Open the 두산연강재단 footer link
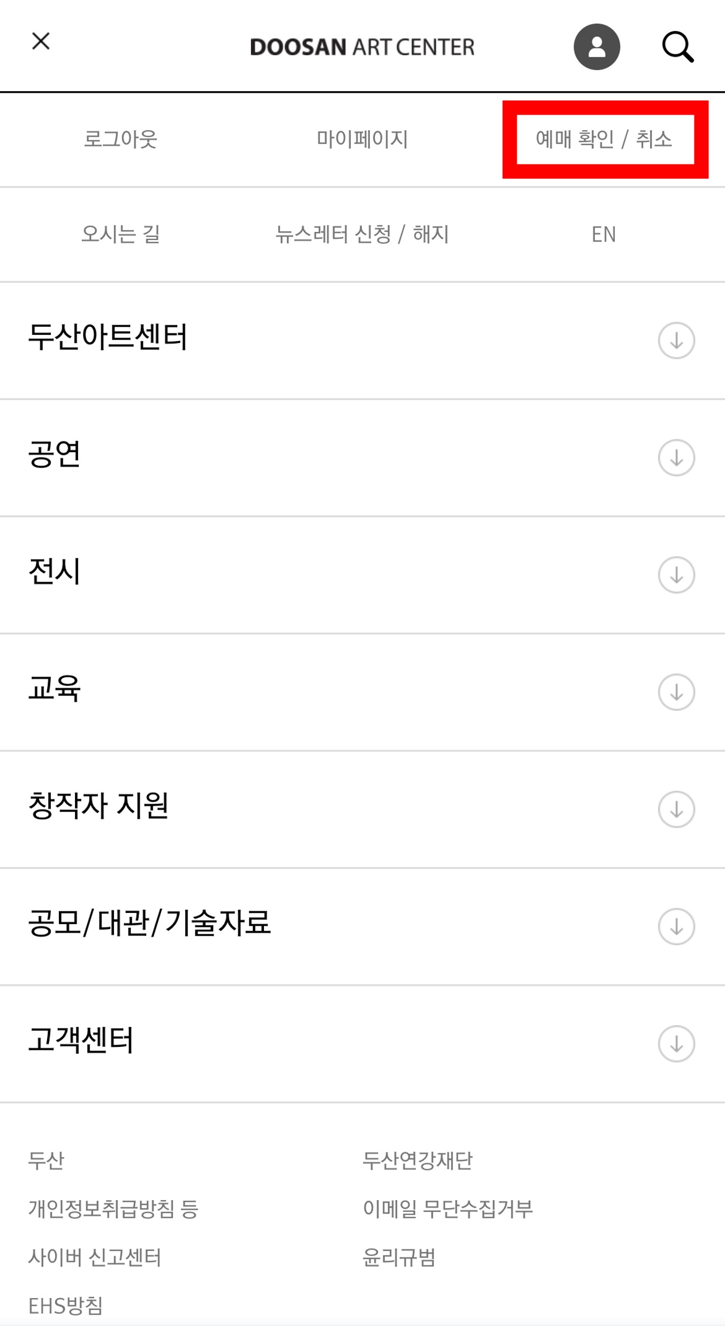 418,1160
